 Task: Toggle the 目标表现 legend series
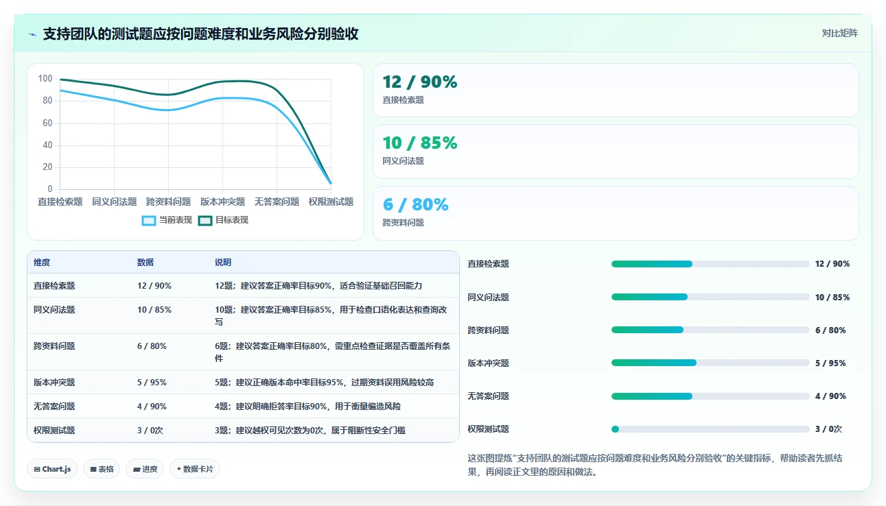coord(223,220)
